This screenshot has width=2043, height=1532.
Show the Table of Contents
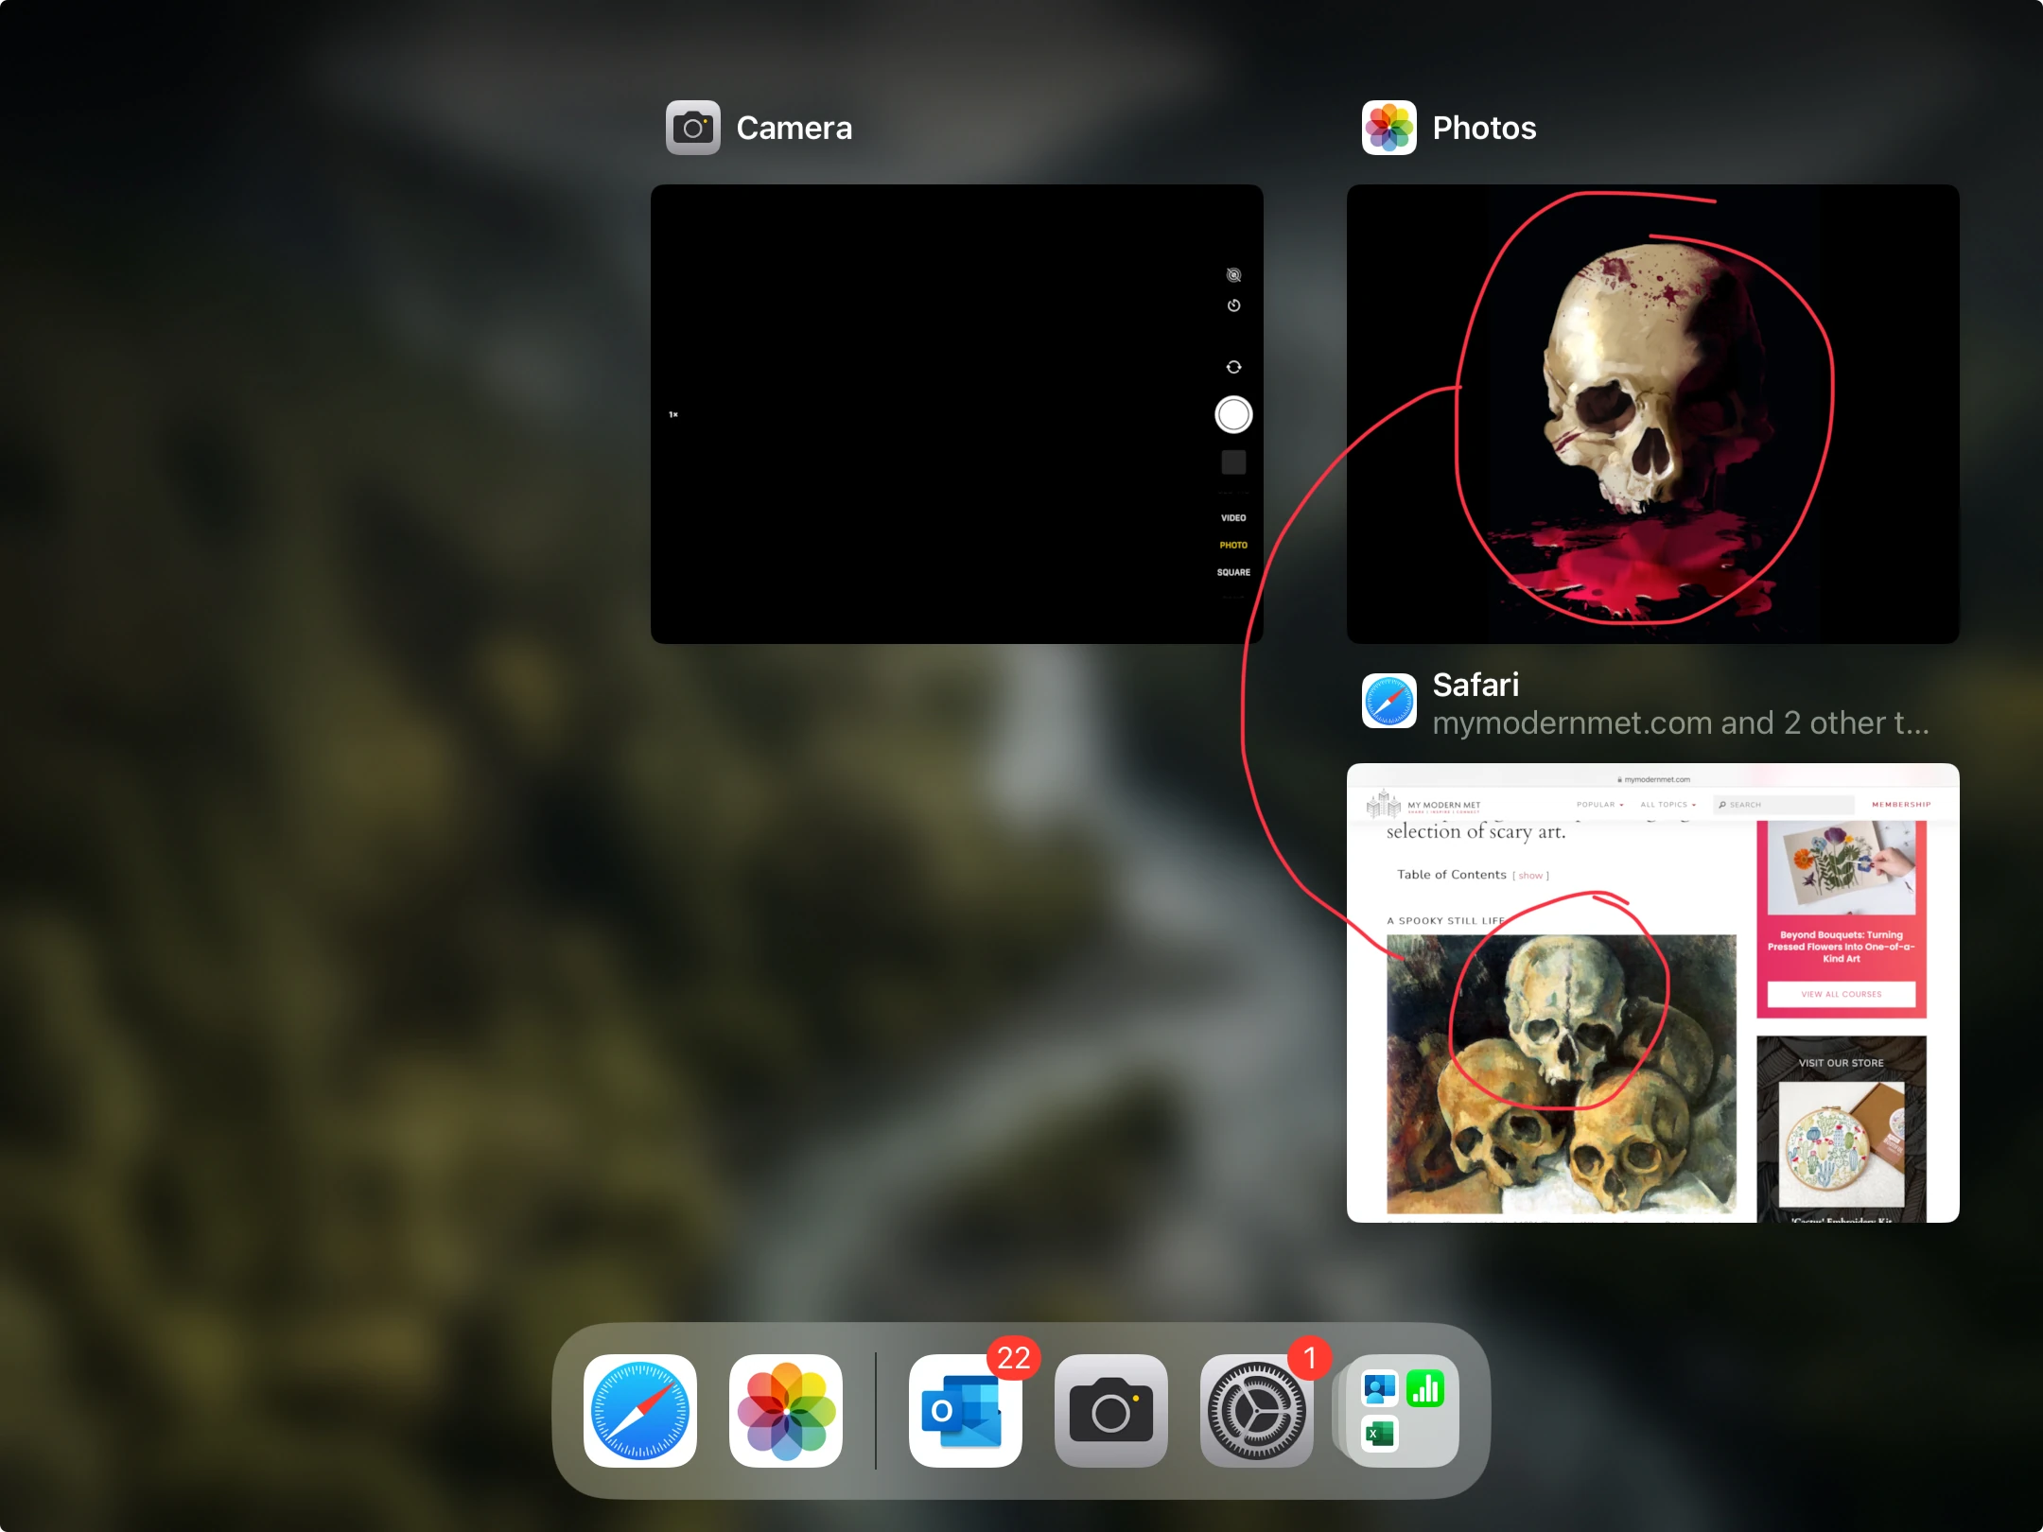1531,876
